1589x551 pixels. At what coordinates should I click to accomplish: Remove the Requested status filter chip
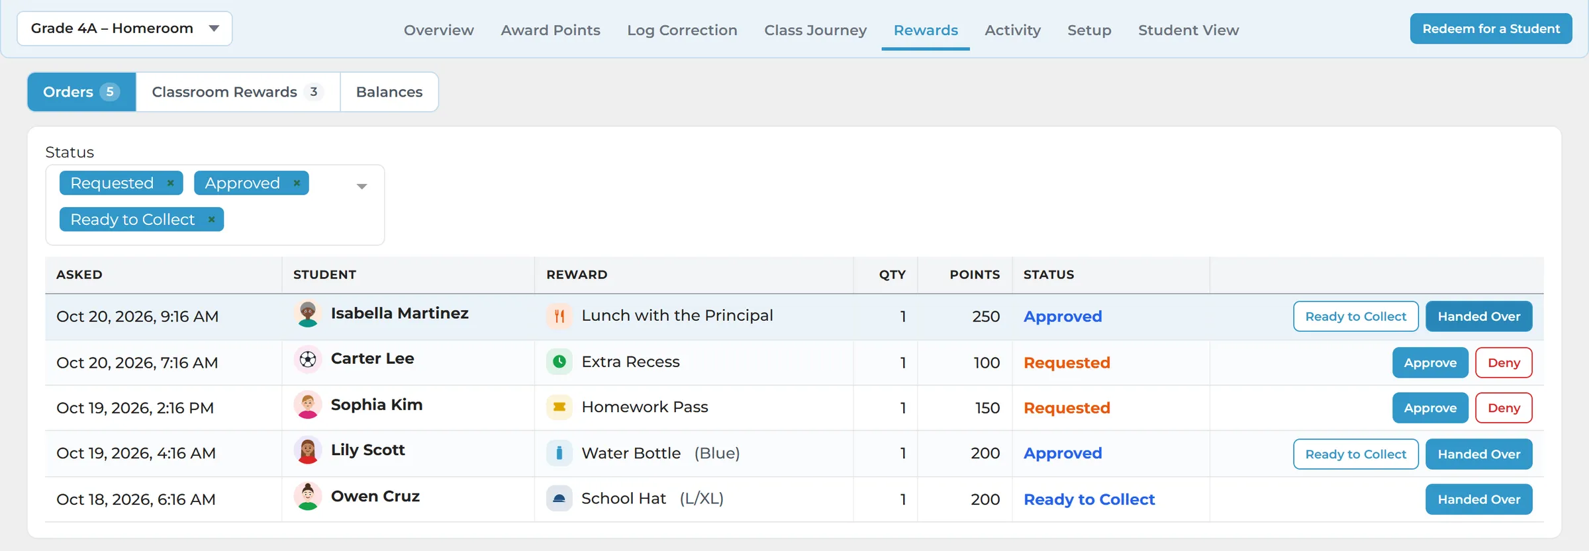(171, 183)
